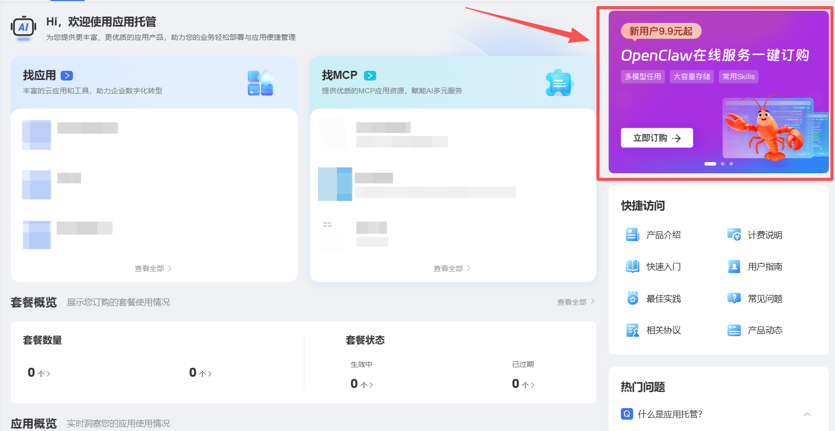Click the agreement icon beside 相关协议
The width and height of the screenshot is (835, 431).
(632, 330)
